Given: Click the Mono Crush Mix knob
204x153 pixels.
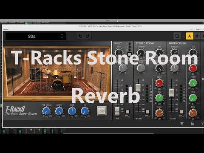Looking at the screenshot, I should (x=193, y=52).
